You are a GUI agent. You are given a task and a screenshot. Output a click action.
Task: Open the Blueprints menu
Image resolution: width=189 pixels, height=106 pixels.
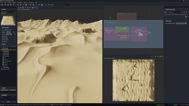pyautogui.click(x=31, y=2)
